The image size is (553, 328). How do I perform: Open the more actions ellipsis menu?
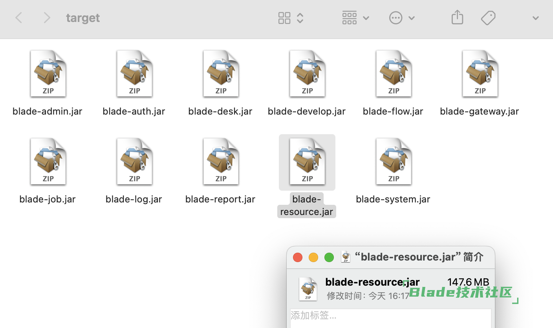coord(401,18)
